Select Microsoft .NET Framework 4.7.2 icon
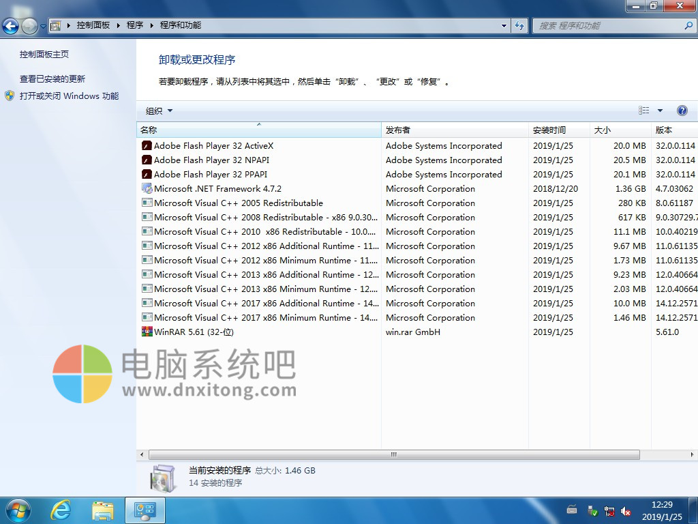Screen dimensions: 698x524 point(147,188)
